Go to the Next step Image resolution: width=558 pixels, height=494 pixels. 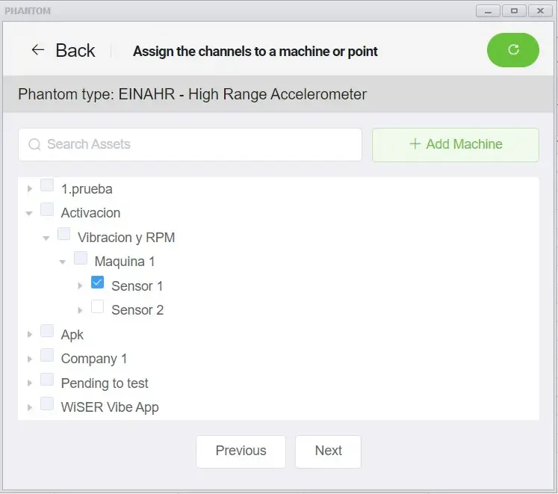(x=328, y=451)
